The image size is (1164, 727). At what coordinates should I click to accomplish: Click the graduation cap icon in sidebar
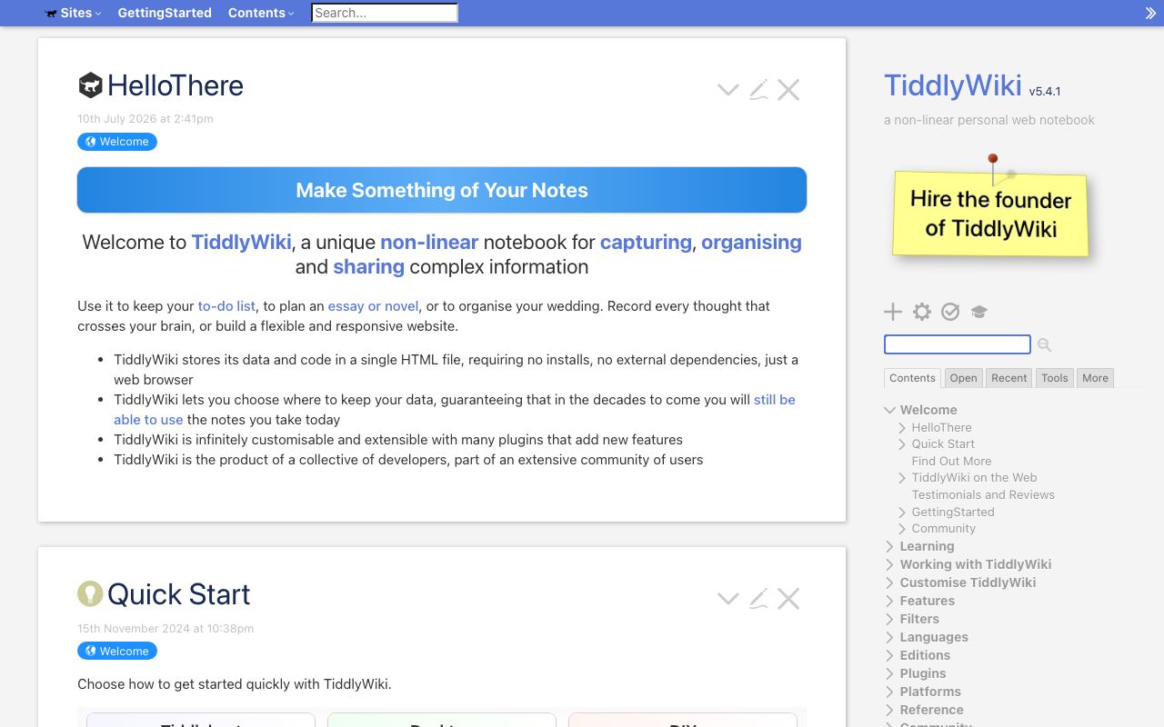tap(978, 312)
